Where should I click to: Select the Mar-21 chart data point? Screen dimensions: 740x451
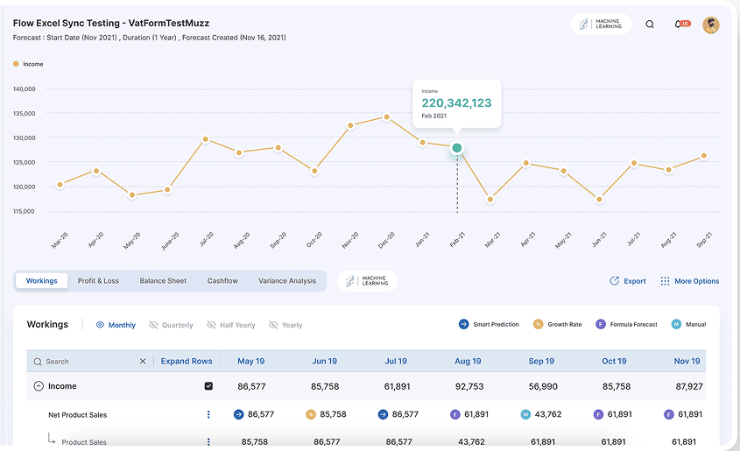click(x=490, y=200)
